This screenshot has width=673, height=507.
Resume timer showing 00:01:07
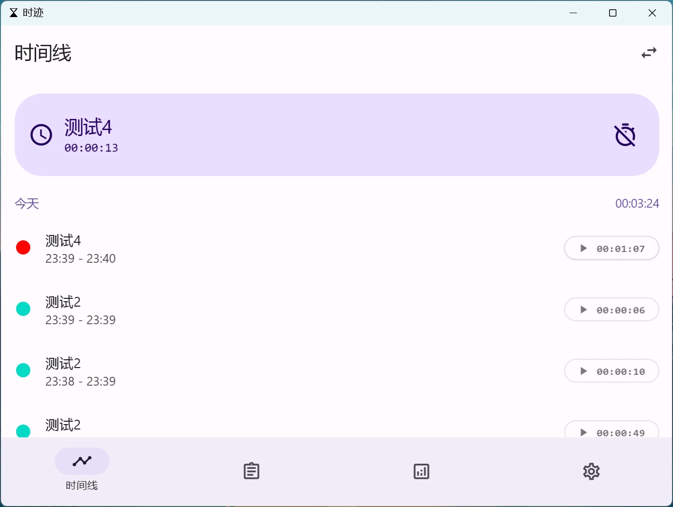click(x=612, y=248)
